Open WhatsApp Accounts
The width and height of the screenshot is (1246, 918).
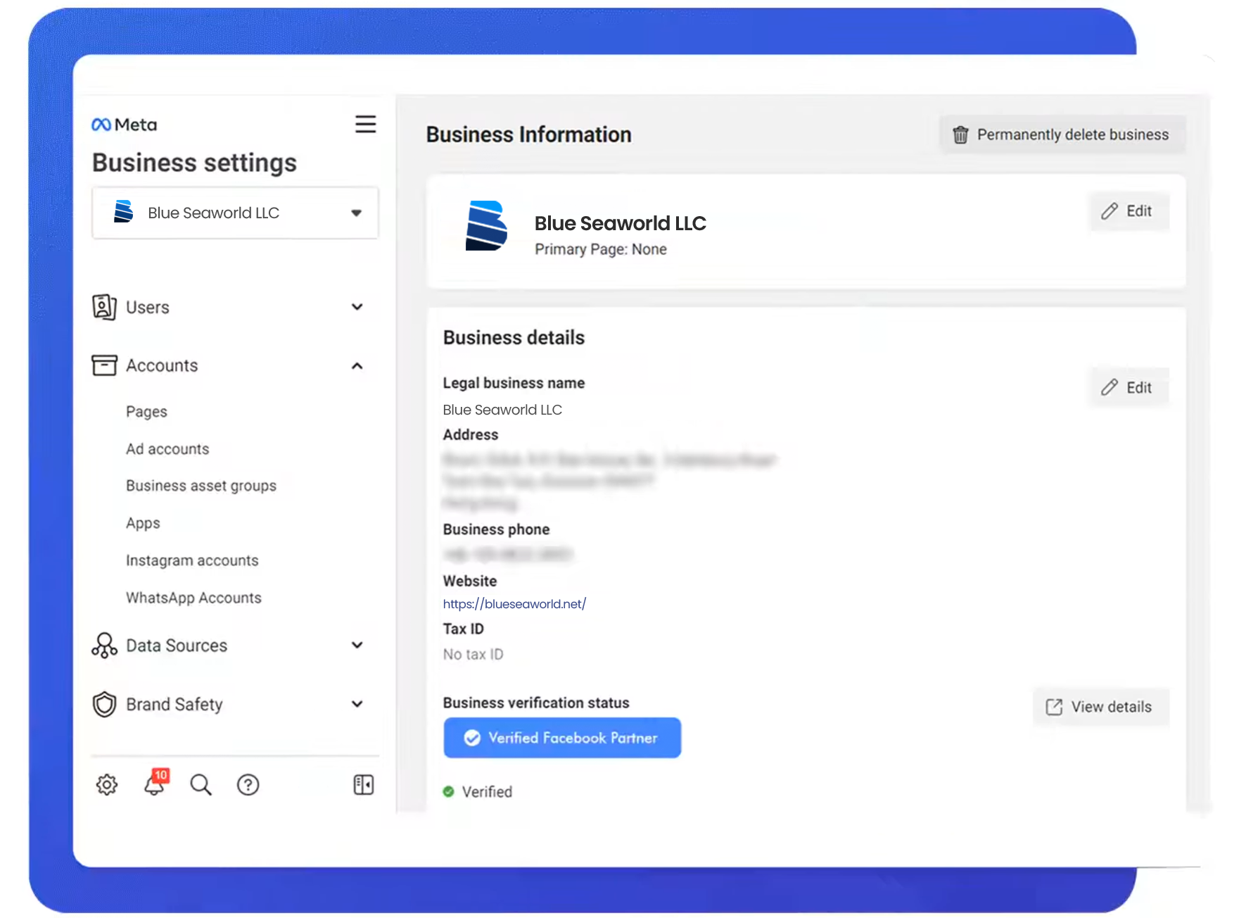click(193, 598)
